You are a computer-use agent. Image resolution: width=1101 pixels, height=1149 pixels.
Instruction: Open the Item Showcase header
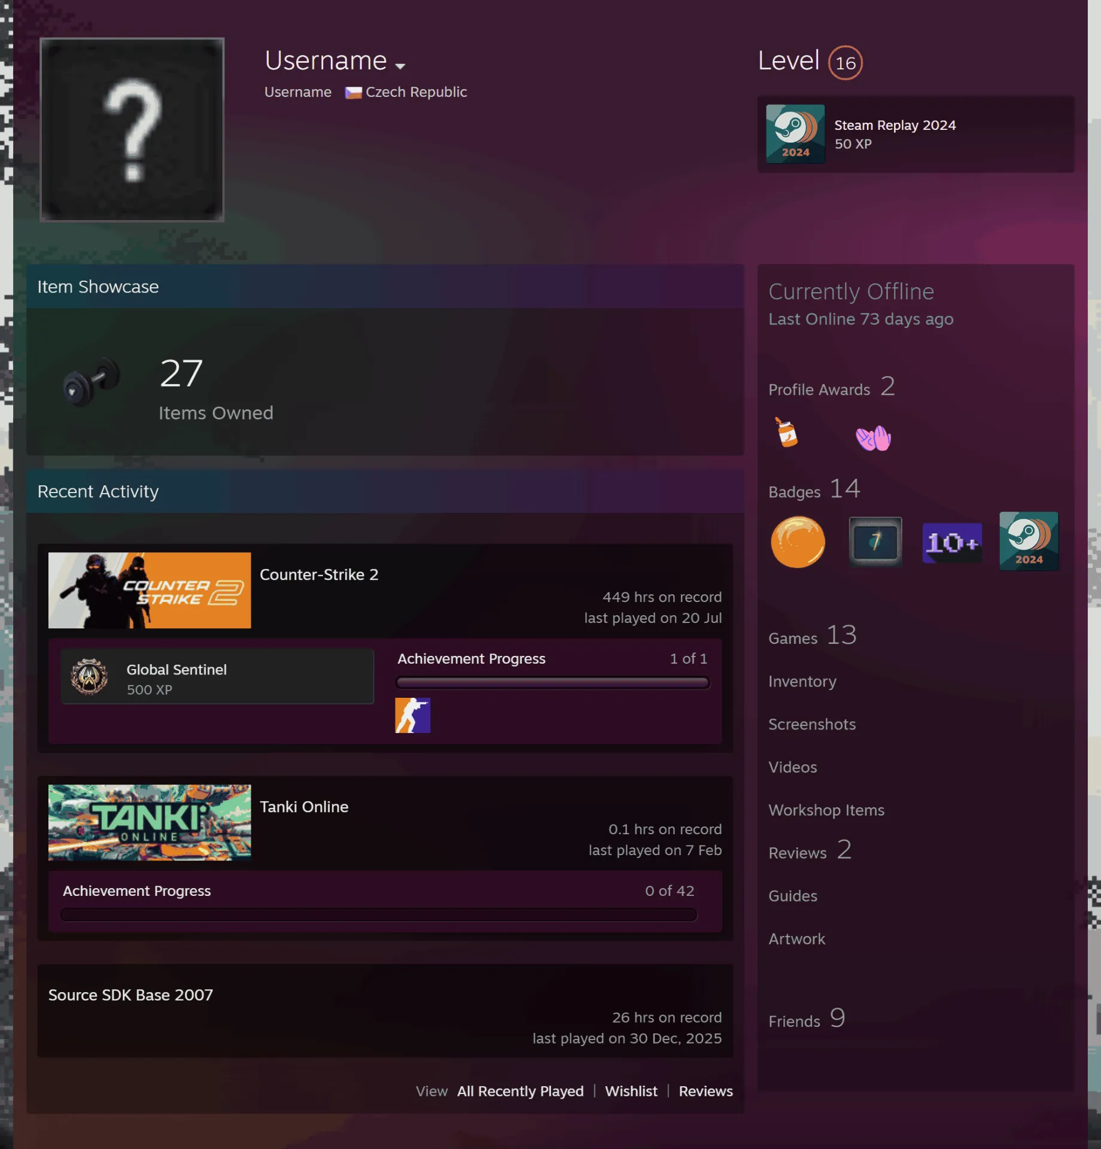click(x=385, y=287)
